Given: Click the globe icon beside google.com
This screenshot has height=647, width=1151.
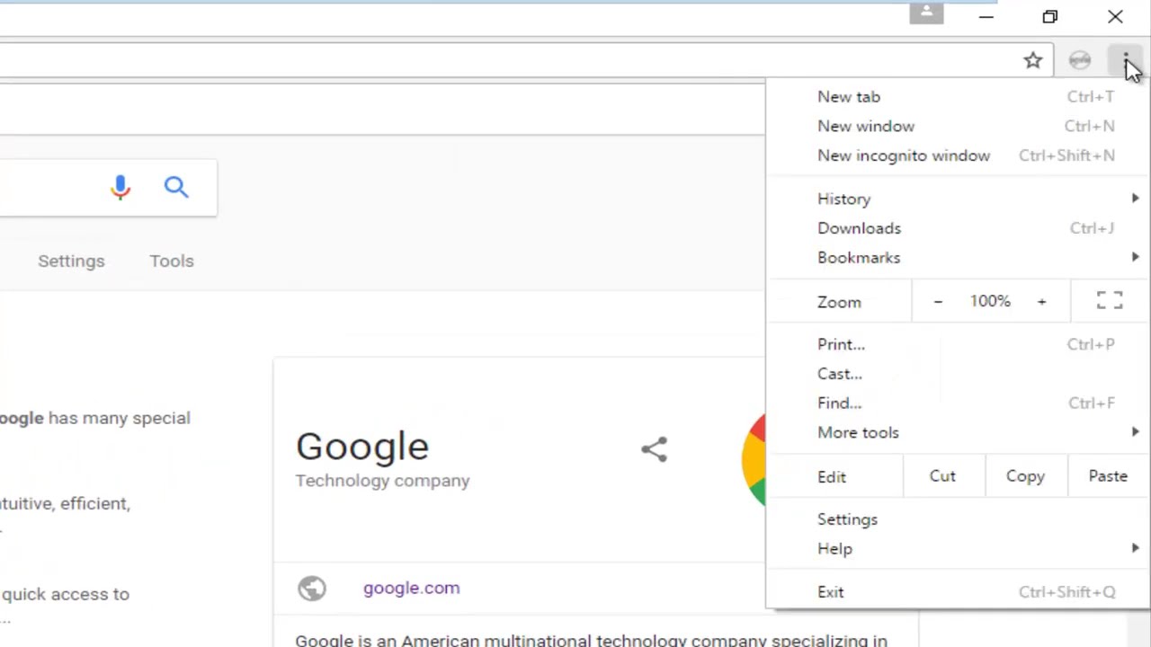Looking at the screenshot, I should coord(312,588).
